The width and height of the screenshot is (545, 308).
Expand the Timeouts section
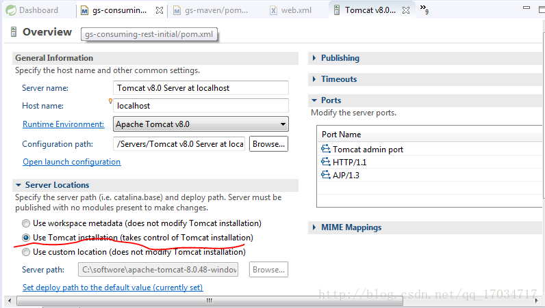tap(314, 79)
